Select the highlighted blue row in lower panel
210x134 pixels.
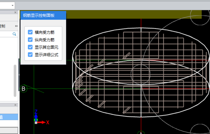click(9, 117)
